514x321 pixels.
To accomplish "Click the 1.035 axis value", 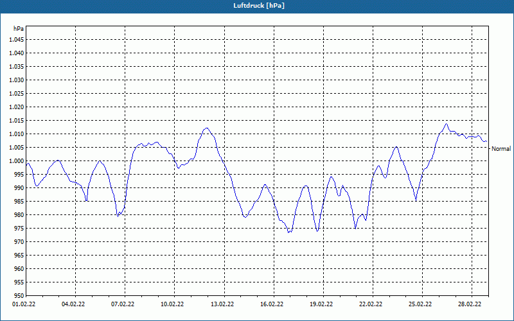I will (17, 67).
